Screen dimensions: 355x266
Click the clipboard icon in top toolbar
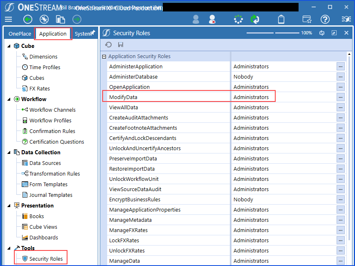coord(281,19)
